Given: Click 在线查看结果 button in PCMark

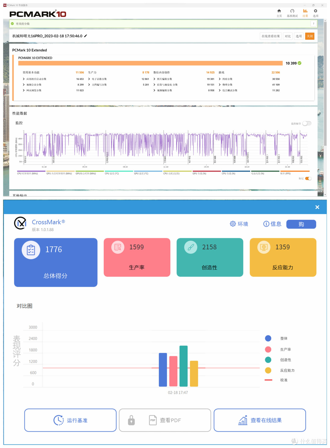Looking at the screenshot, I should tap(271, 36).
